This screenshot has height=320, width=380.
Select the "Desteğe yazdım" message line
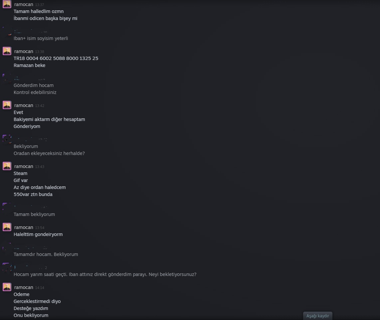(31, 308)
